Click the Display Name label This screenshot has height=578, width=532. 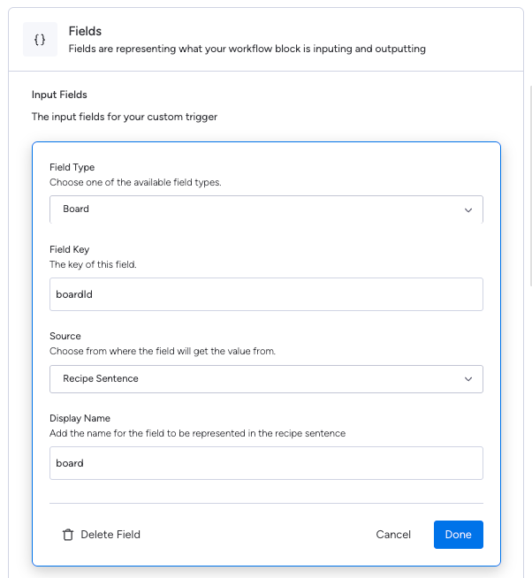pos(80,418)
